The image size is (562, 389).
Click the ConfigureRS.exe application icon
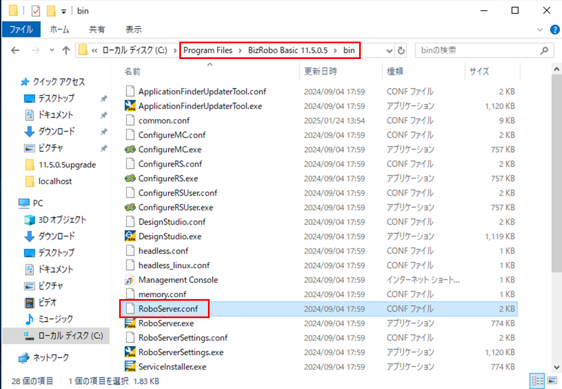(130, 178)
